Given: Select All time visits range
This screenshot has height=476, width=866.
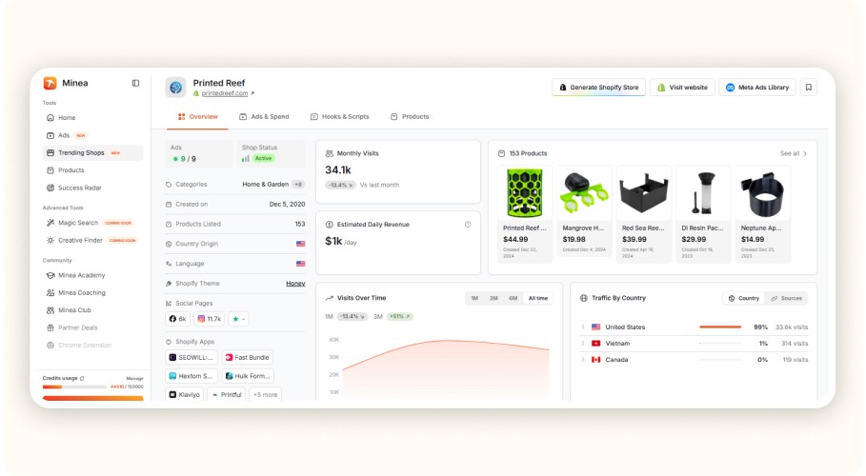Looking at the screenshot, I should 538,298.
